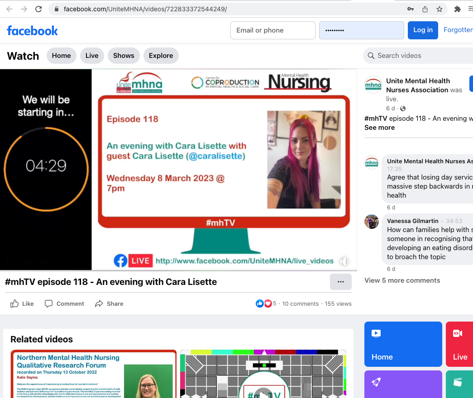Open the video options three-dots menu
This screenshot has height=398, width=473.
(x=340, y=282)
